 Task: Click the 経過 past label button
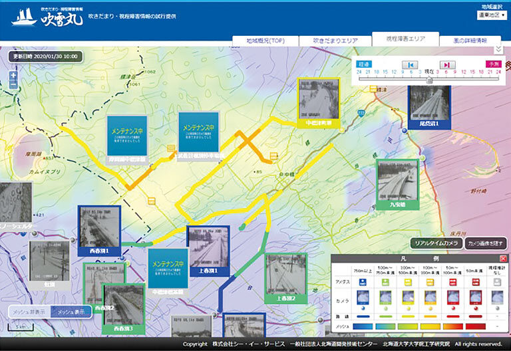click(x=364, y=64)
